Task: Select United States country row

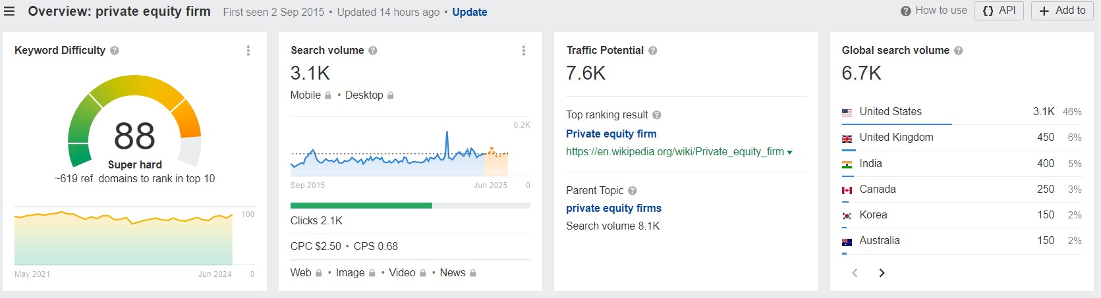Action: [x=890, y=112]
